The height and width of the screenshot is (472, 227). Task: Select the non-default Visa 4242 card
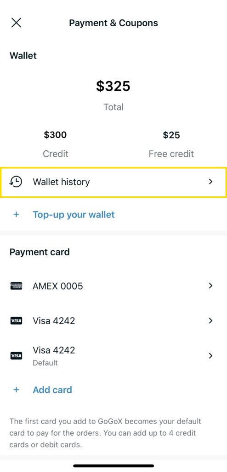pyautogui.click(x=113, y=321)
